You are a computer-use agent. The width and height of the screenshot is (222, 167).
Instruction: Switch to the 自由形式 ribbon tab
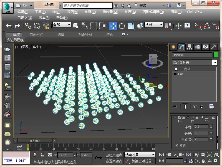click(x=36, y=35)
